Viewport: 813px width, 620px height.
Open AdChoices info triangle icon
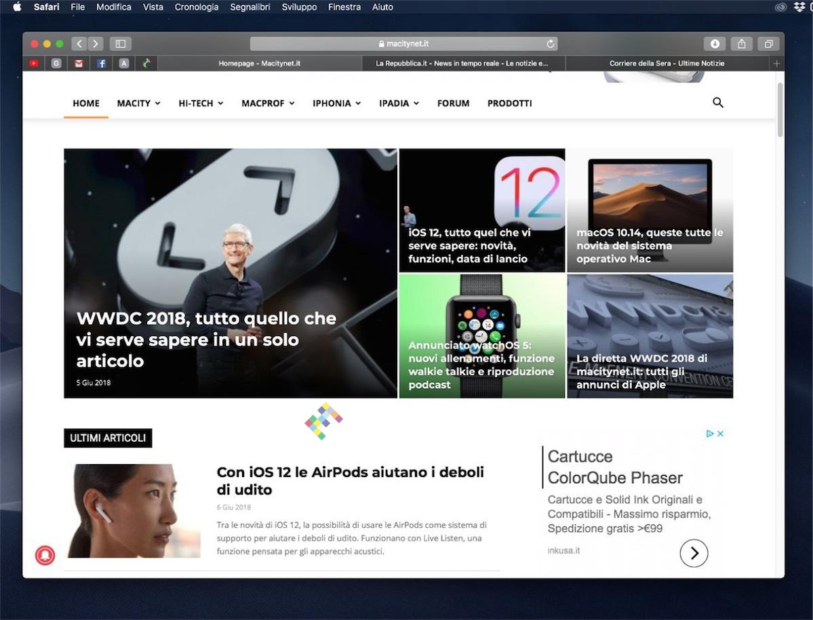[x=711, y=434]
